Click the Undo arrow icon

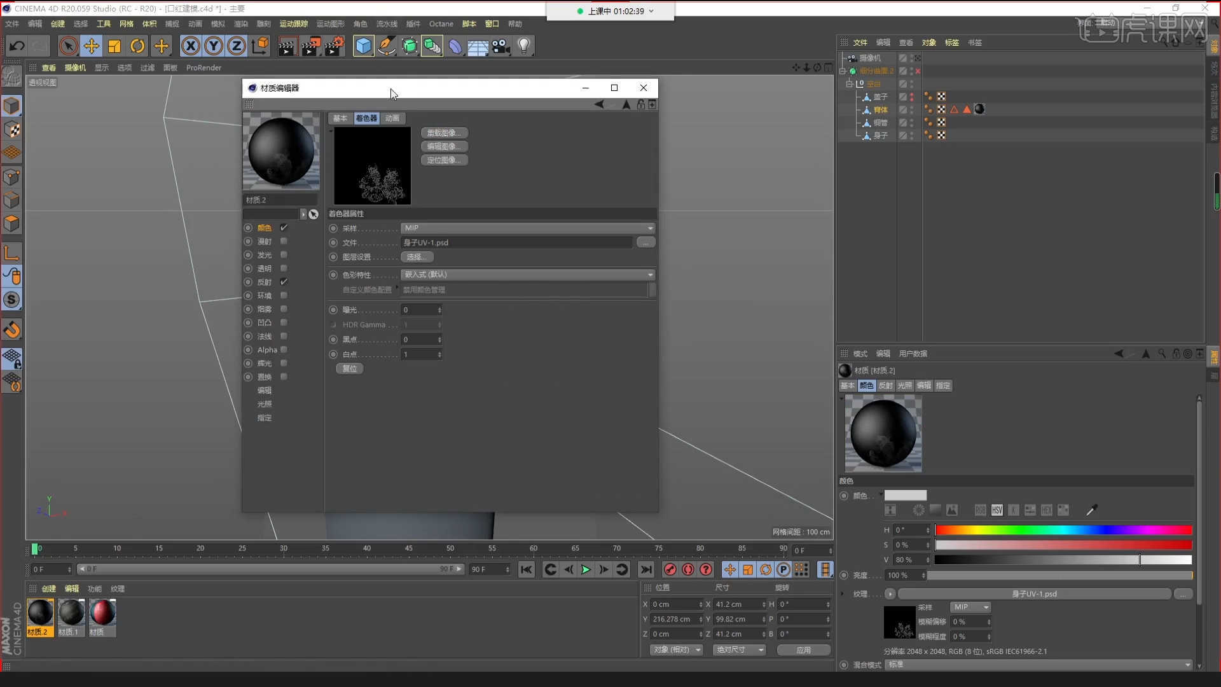click(x=17, y=46)
